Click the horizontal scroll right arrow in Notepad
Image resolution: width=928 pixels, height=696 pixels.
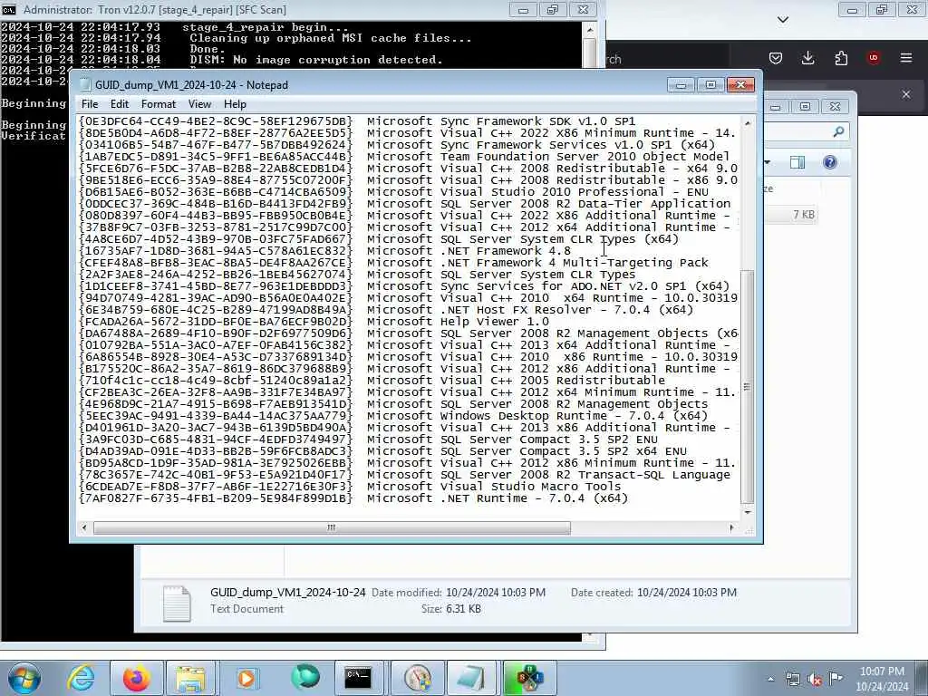pyautogui.click(x=731, y=527)
